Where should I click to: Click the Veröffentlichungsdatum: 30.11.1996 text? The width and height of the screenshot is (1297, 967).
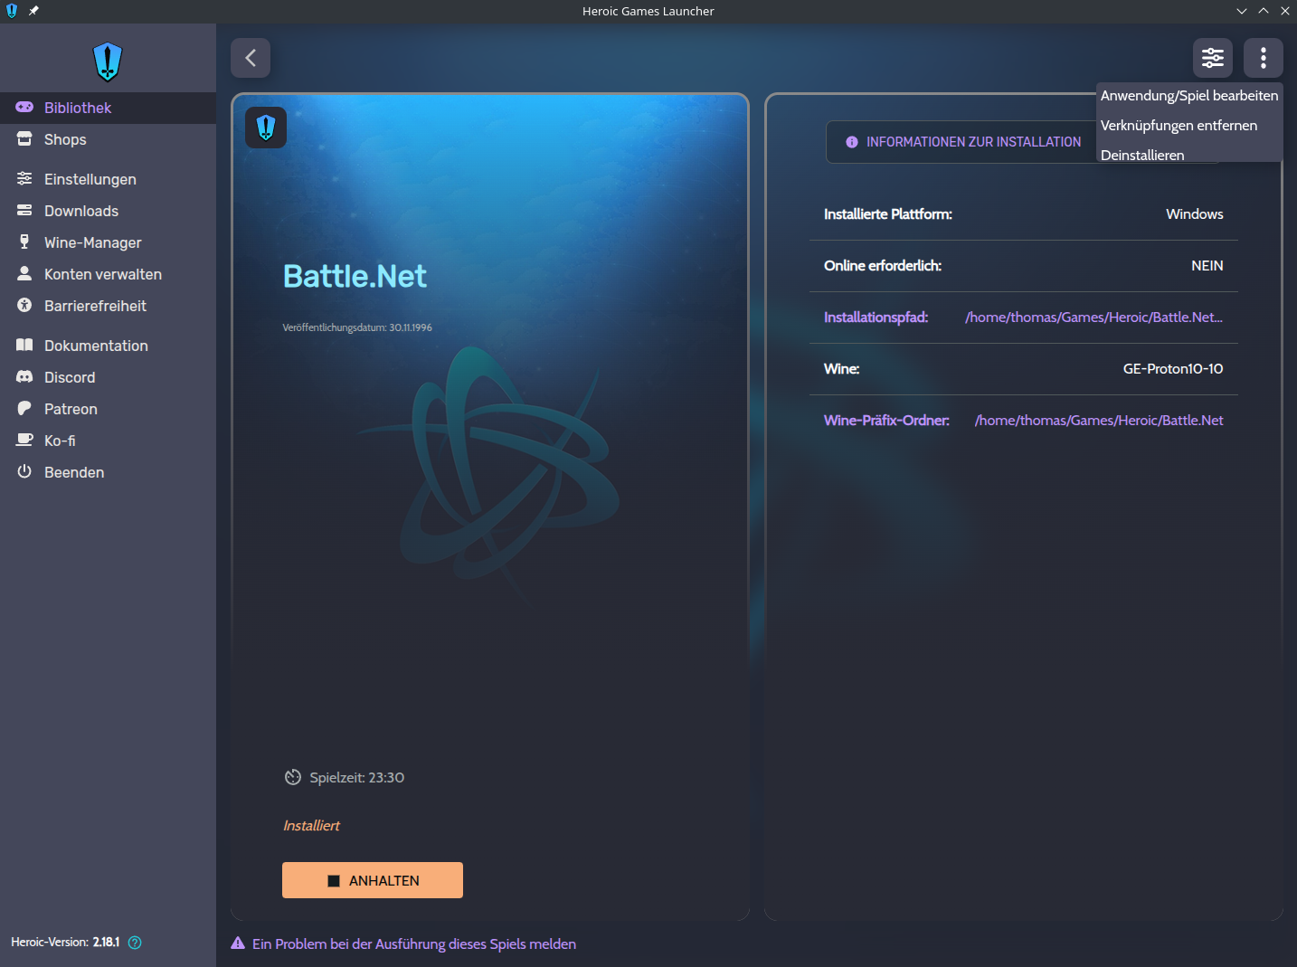pyautogui.click(x=357, y=327)
